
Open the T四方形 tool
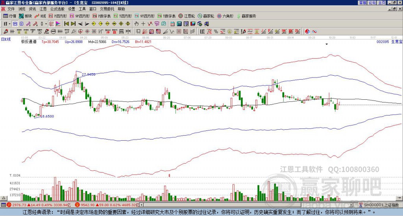click(x=123, y=16)
